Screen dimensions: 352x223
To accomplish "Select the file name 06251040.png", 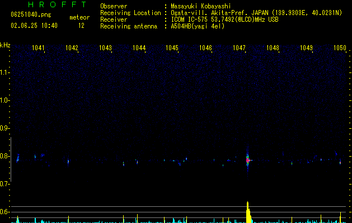I will [x=31, y=14].
